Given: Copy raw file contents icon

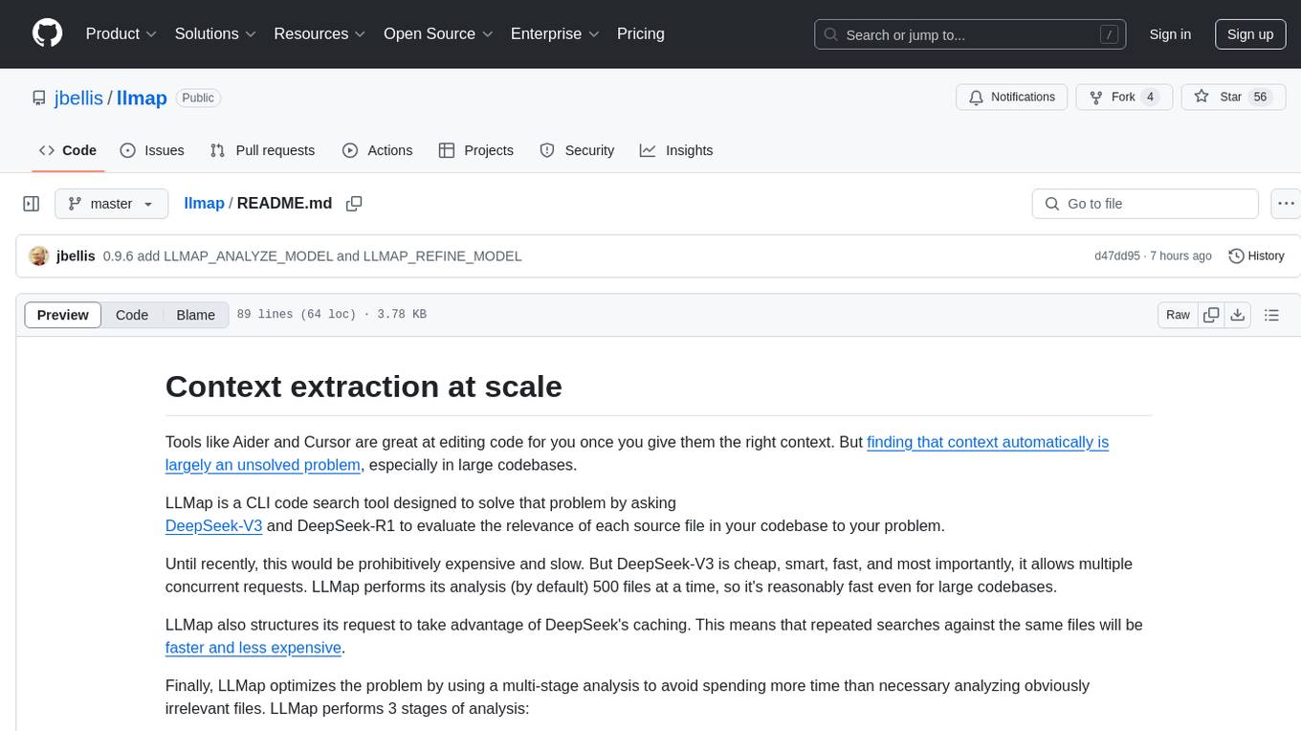Looking at the screenshot, I should (1211, 315).
